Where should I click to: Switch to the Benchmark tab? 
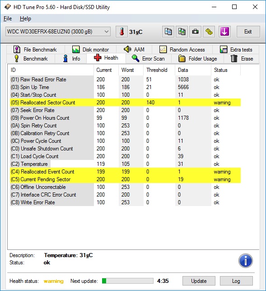point(31,59)
